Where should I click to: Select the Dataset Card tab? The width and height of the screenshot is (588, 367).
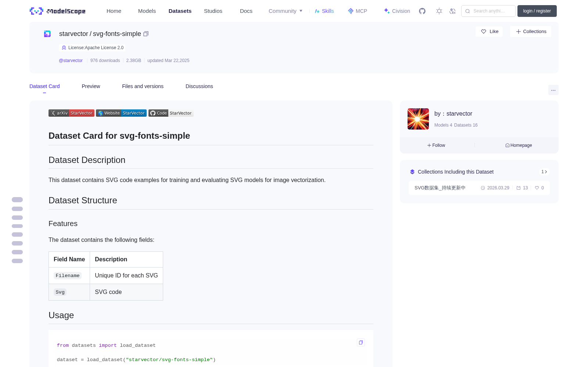44,86
